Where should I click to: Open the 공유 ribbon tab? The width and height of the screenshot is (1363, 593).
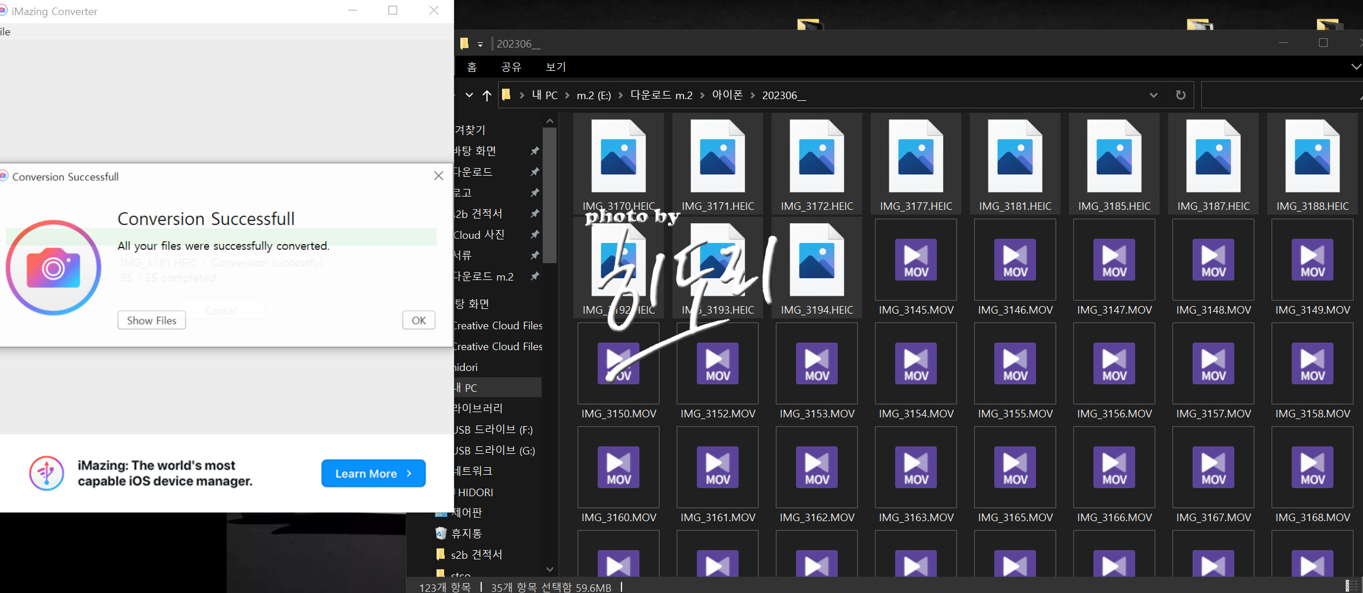coord(511,67)
